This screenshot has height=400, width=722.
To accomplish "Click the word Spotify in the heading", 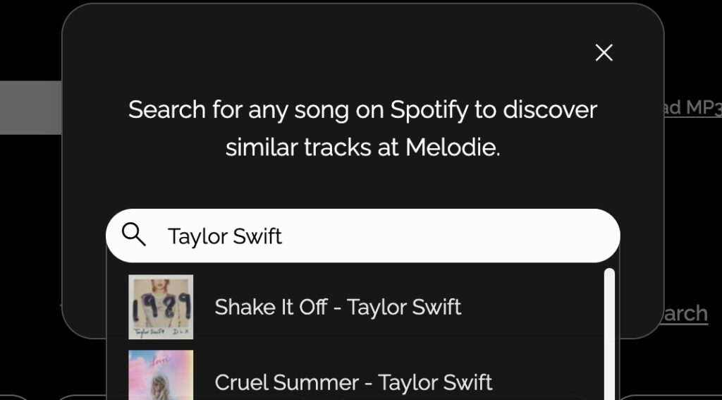I will (x=429, y=110).
